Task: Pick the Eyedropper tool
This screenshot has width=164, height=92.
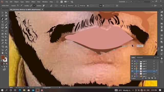Action: (3, 43)
